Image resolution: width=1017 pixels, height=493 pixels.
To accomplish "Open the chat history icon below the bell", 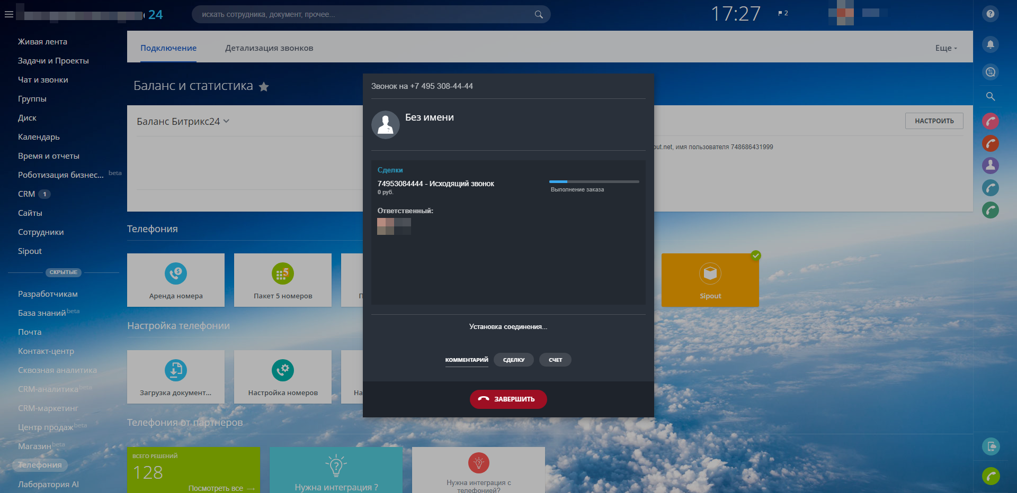I will click(x=991, y=72).
